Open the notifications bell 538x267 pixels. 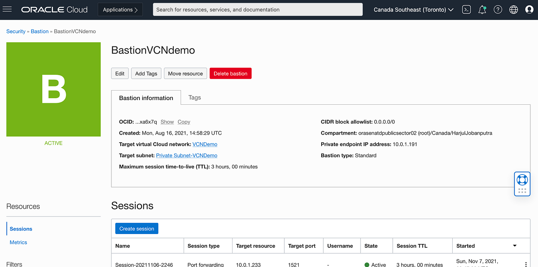[x=482, y=9]
